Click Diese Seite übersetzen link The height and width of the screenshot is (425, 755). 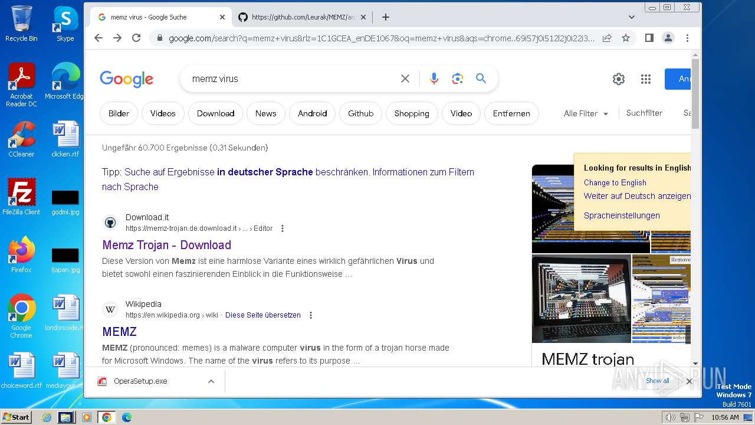pos(263,315)
